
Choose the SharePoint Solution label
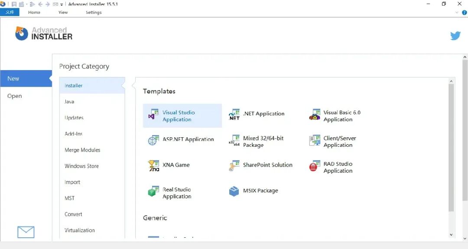click(x=268, y=165)
